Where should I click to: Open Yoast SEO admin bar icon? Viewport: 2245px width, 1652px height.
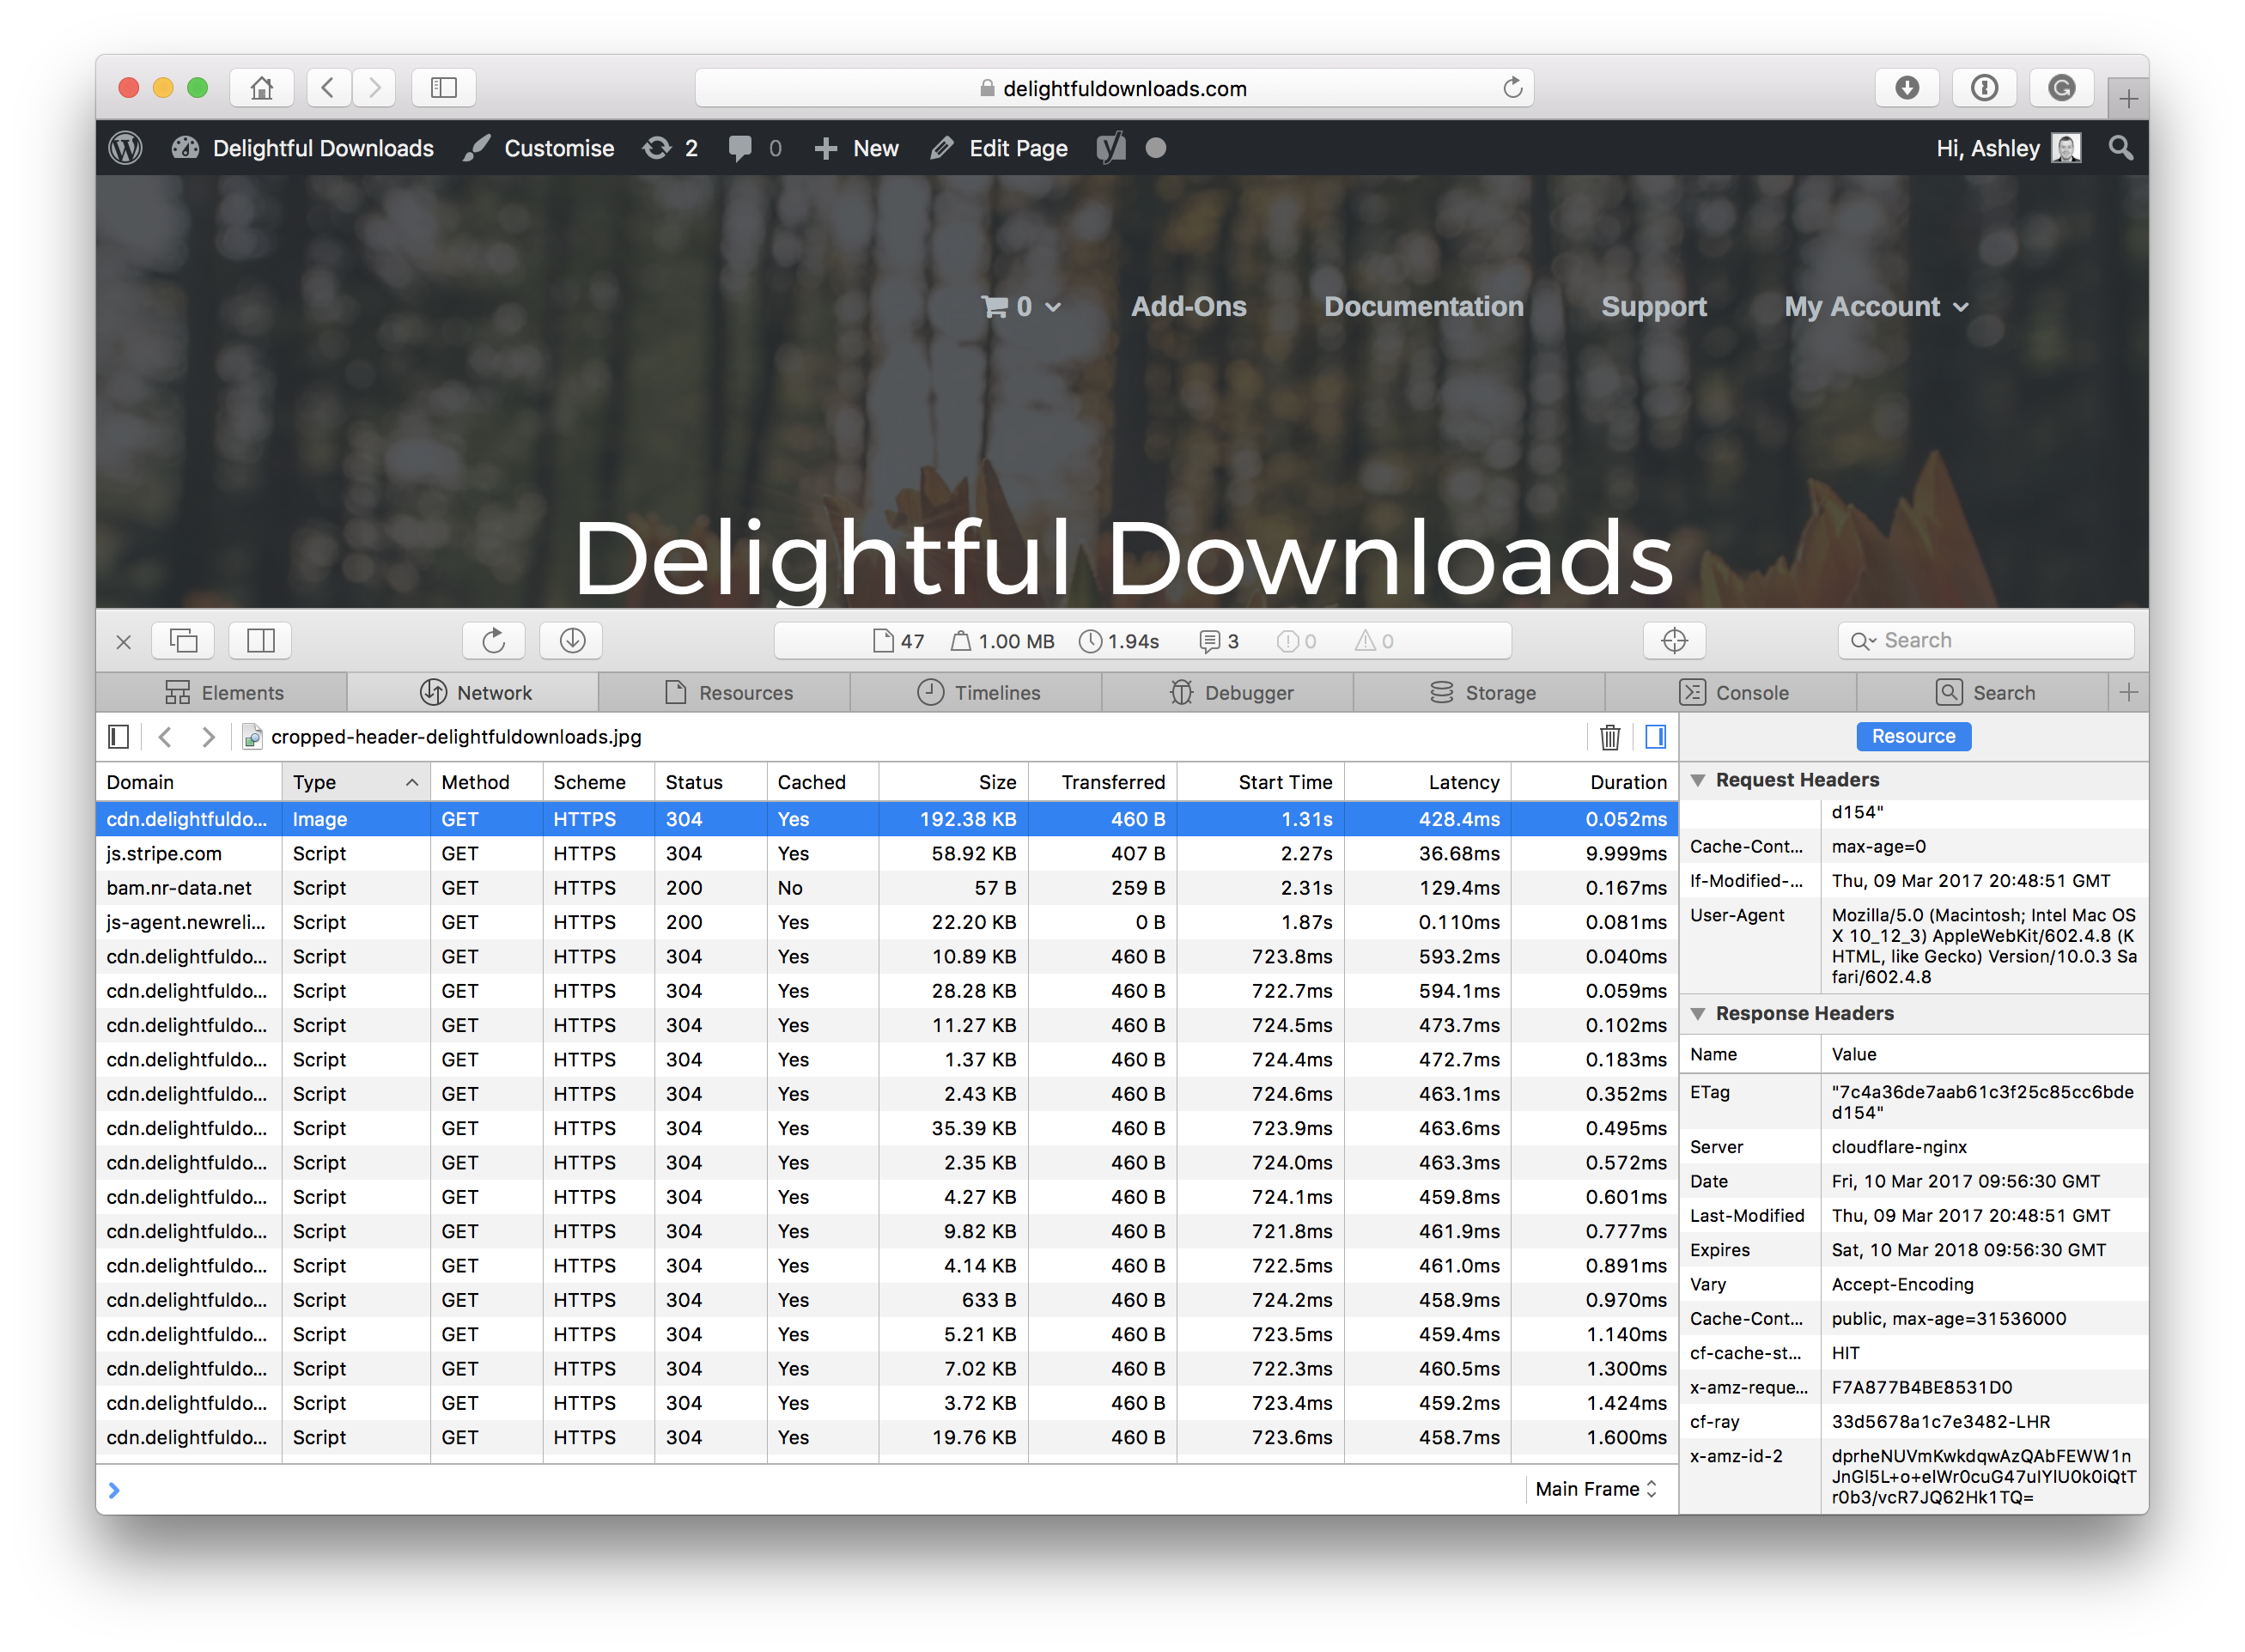tap(1110, 148)
